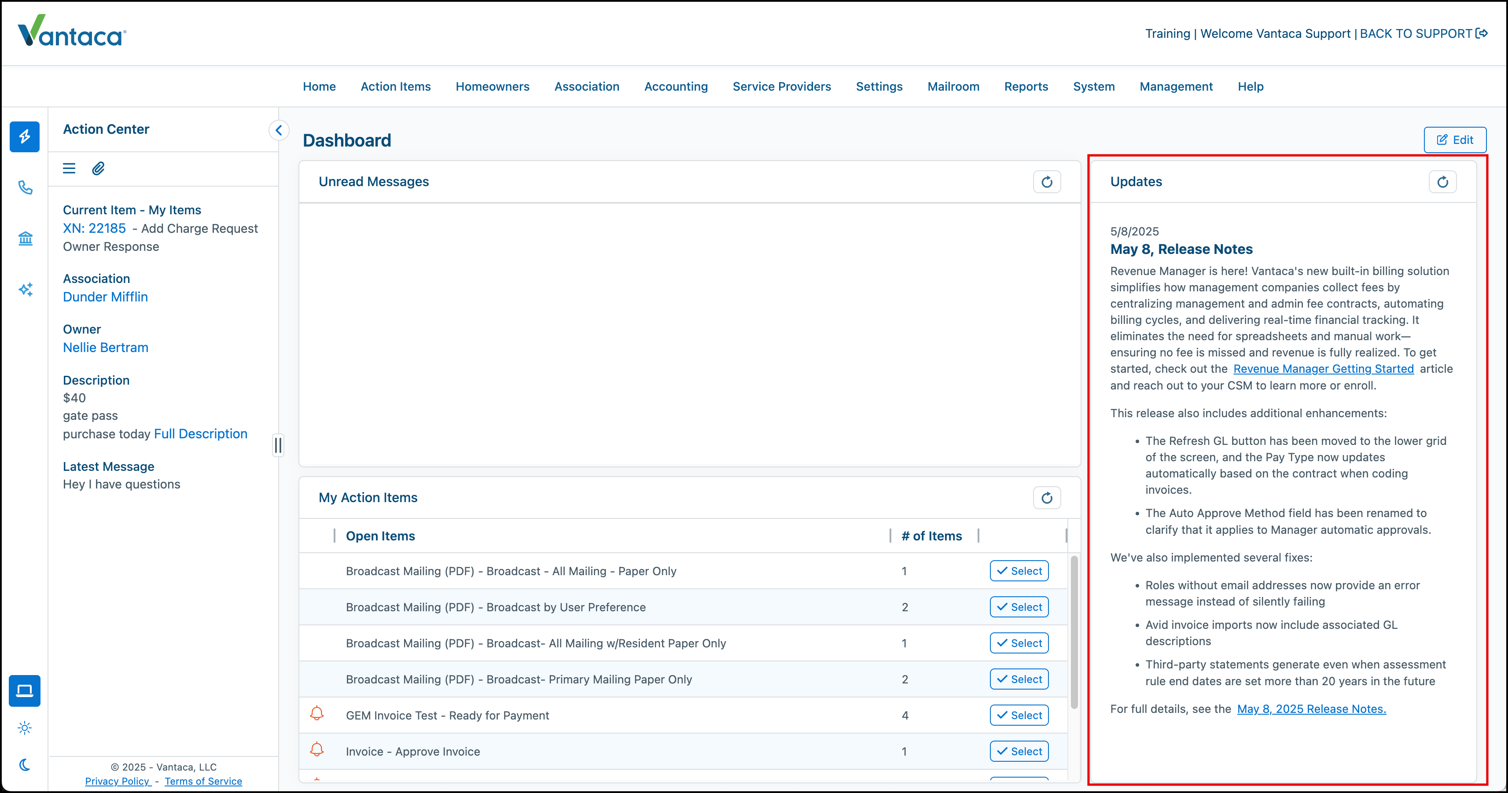Open the System menu
This screenshot has width=1508, height=793.
tap(1093, 87)
